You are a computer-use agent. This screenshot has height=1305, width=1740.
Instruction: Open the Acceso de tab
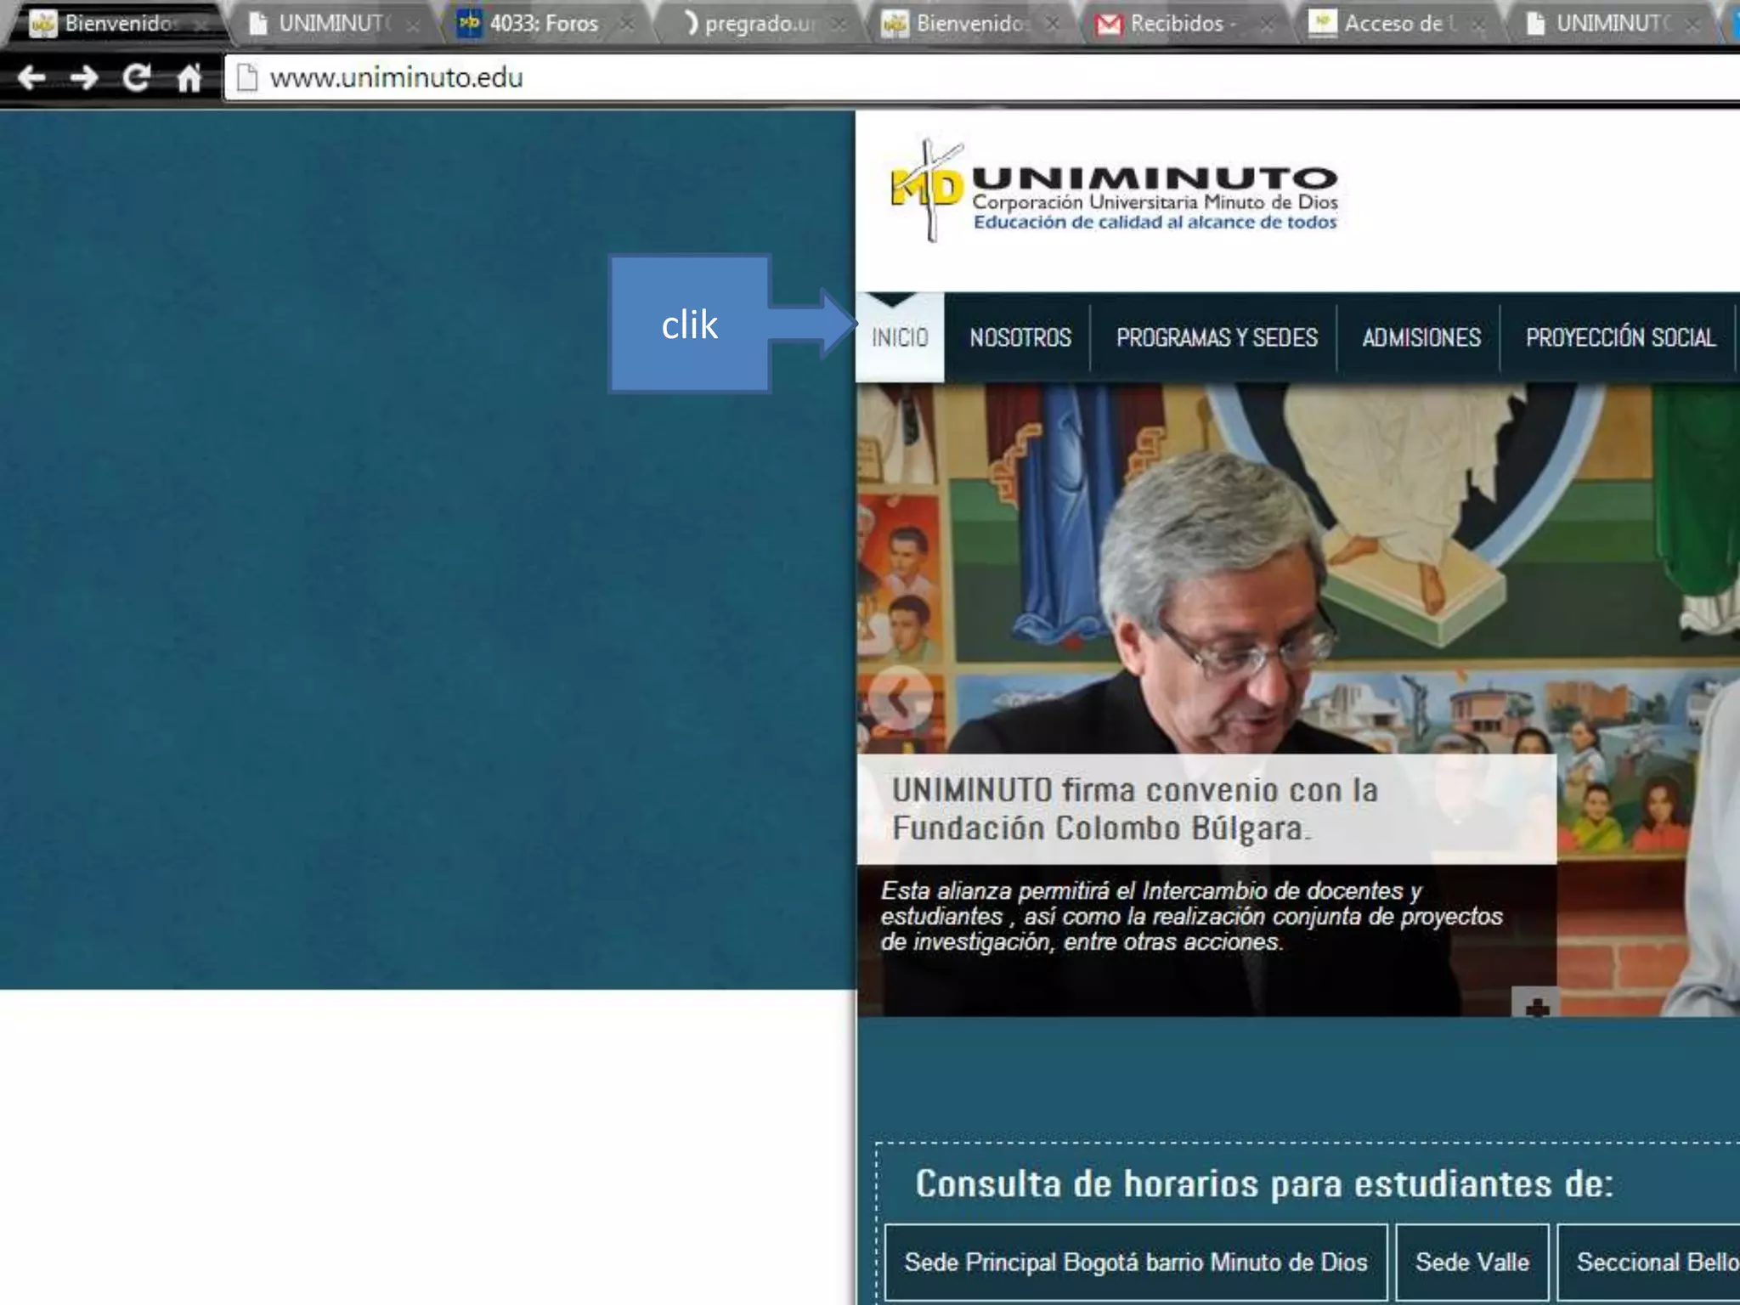pyautogui.click(x=1393, y=24)
